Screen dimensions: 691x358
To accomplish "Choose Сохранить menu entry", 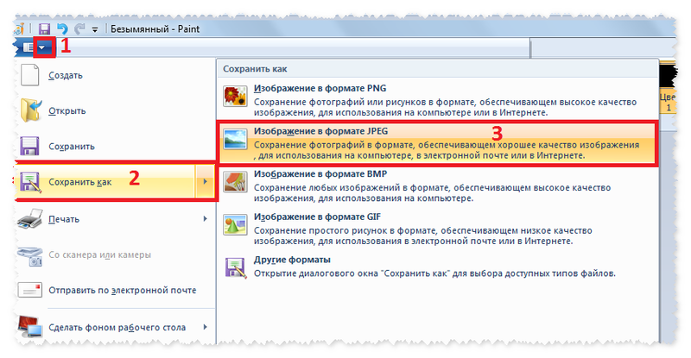I will click(x=116, y=146).
